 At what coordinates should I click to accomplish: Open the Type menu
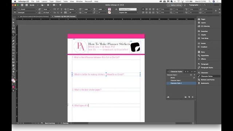point(51,1)
